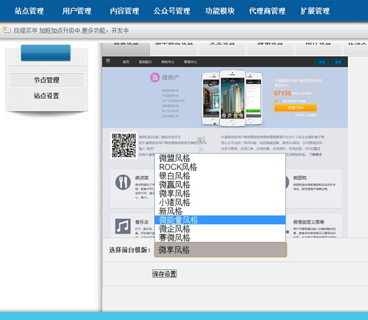Open the 代理商管理 top menu

267,11
